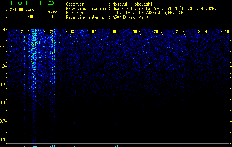Click the 2009 time marker
This screenshot has height=147, width=232.
[x=202, y=32]
